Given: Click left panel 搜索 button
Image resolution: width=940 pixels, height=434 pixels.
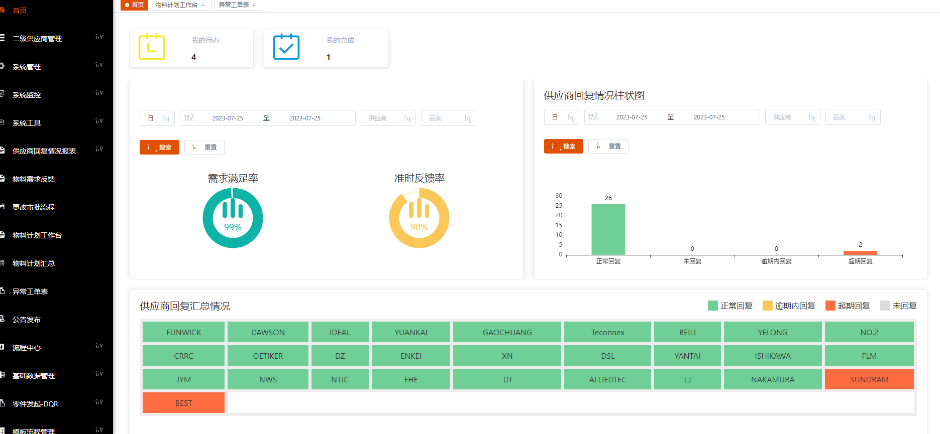Looking at the screenshot, I should [x=159, y=147].
